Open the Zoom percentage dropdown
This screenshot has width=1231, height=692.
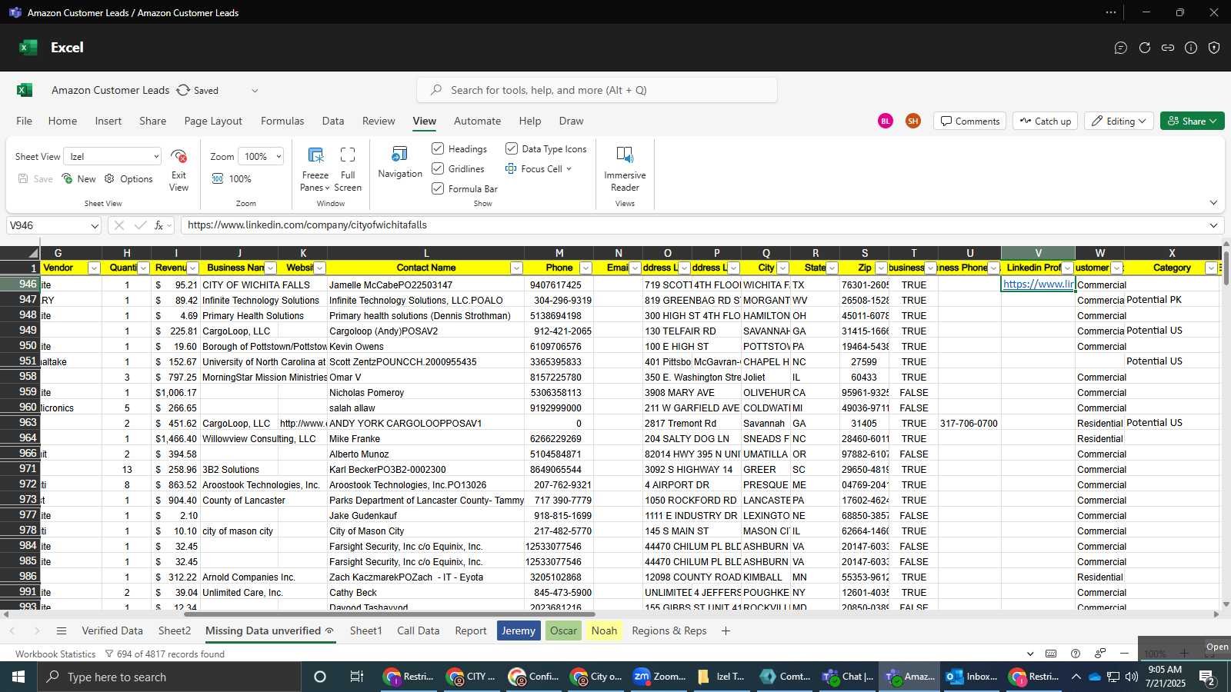(261, 156)
